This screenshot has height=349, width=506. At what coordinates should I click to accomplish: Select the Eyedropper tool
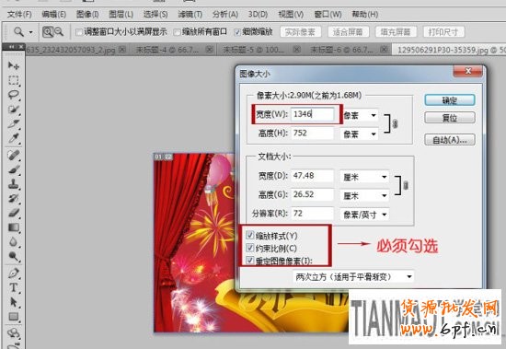point(13,138)
